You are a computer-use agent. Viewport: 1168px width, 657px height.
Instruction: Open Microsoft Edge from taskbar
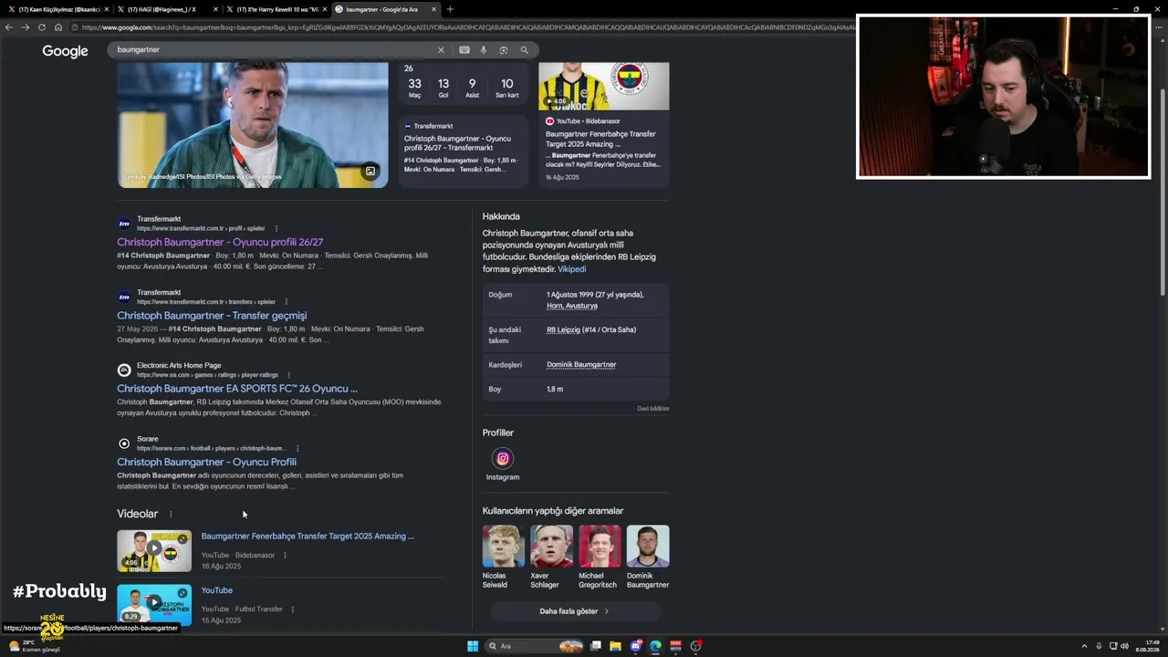pos(655,646)
